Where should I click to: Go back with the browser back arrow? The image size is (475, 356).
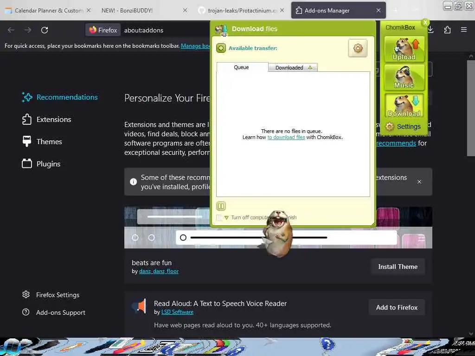[11, 30]
